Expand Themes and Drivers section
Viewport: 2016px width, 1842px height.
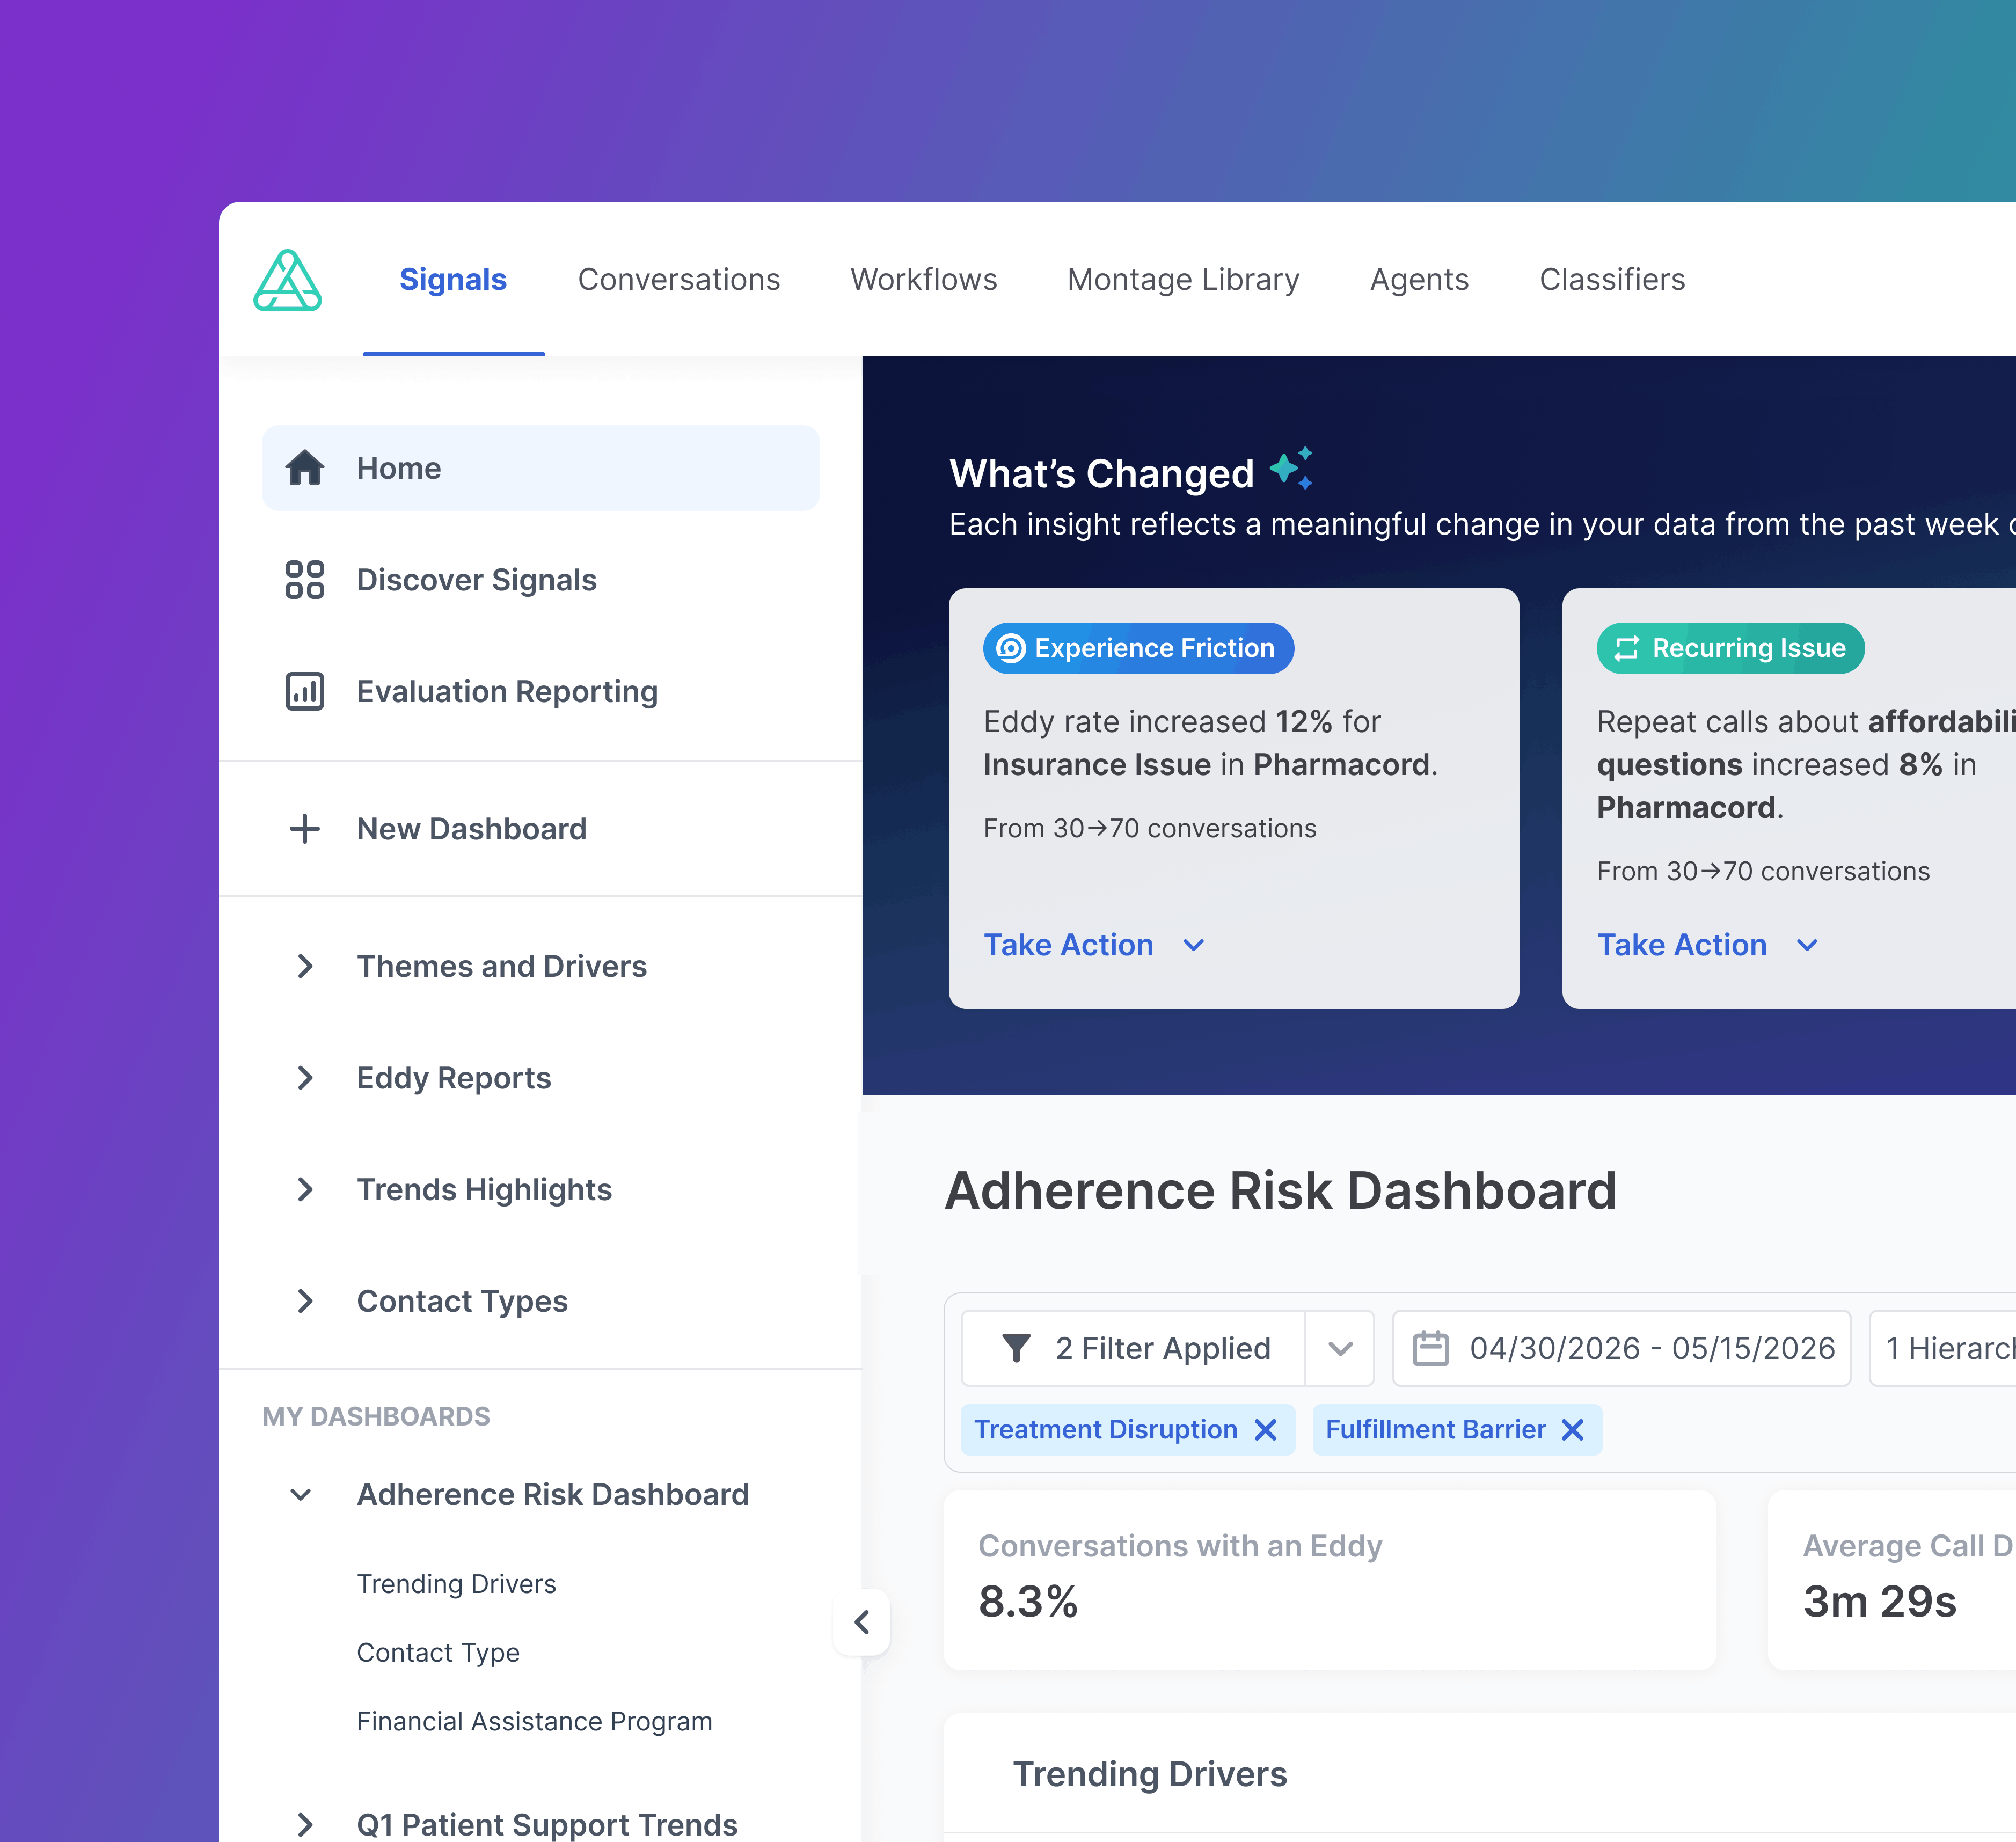pos(305,966)
